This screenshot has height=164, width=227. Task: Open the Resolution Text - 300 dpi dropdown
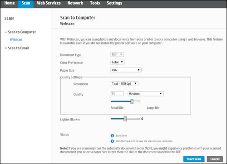point(124,84)
